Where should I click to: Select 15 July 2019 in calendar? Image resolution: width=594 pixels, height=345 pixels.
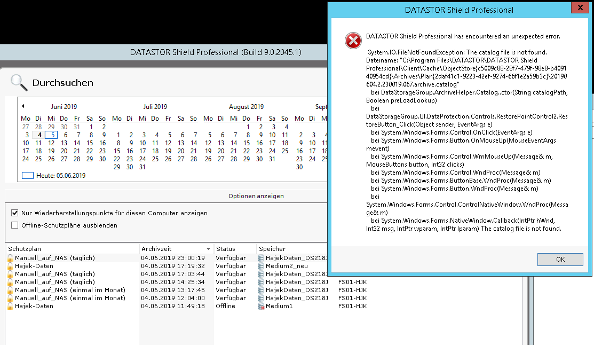point(117,151)
